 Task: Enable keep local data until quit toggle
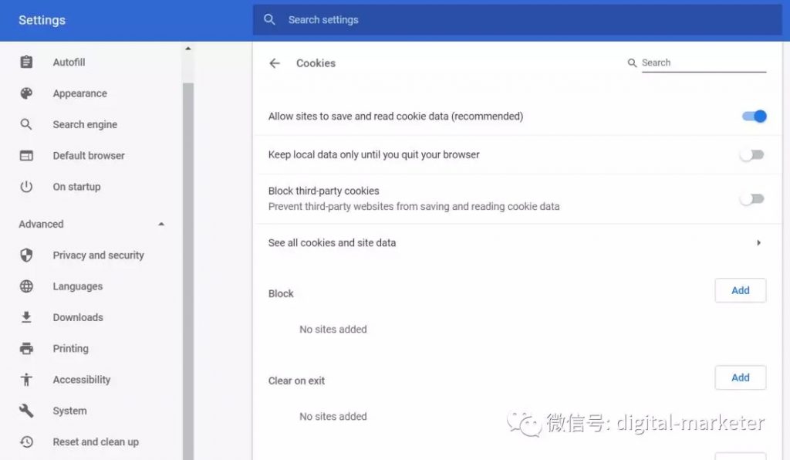[x=751, y=155]
